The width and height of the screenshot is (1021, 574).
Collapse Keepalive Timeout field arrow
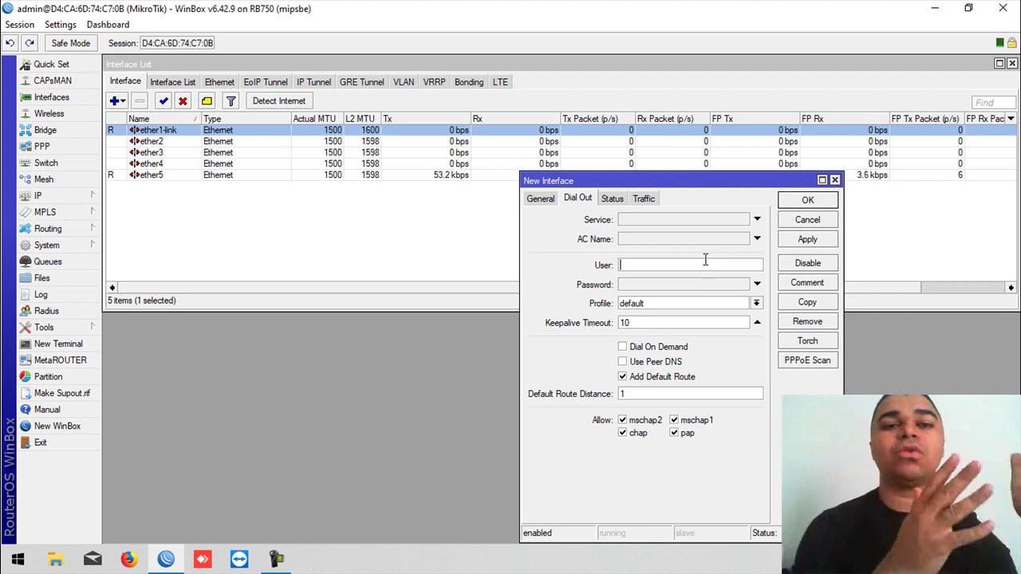pos(757,323)
